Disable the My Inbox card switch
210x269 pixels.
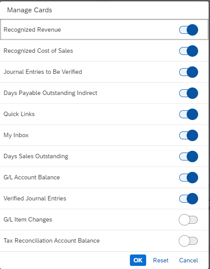click(188, 135)
